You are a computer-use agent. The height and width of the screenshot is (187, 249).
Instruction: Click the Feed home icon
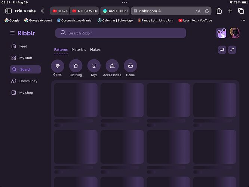14,46
